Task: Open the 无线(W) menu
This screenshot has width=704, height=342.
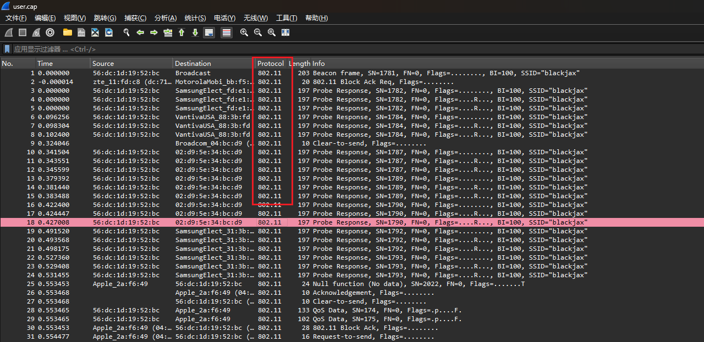Action: point(255,18)
